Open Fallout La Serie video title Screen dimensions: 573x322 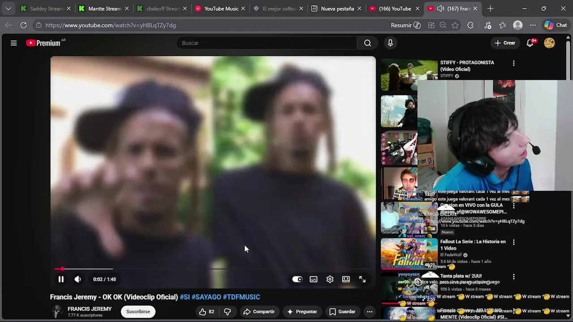[x=473, y=245]
